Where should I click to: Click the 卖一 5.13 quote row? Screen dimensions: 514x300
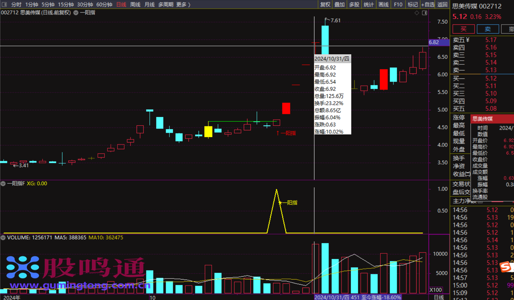pos(482,70)
